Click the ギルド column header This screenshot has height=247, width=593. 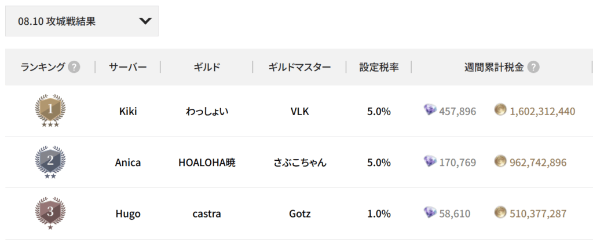(207, 67)
